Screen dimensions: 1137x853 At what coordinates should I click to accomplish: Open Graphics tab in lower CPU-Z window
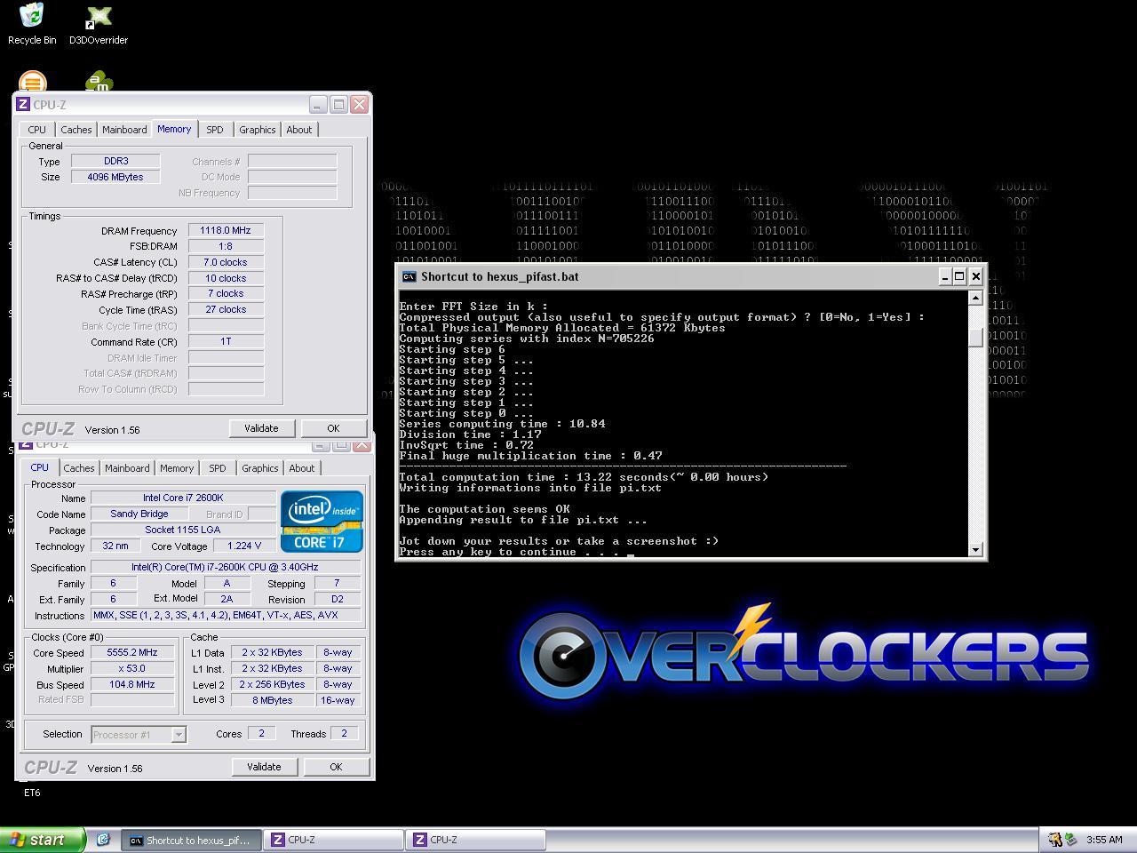259,468
